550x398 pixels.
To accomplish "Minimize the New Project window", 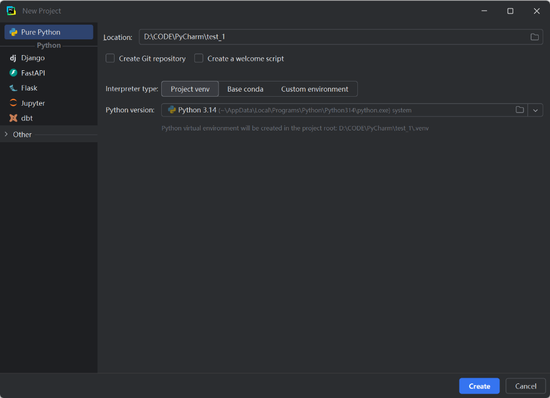I will point(484,11).
